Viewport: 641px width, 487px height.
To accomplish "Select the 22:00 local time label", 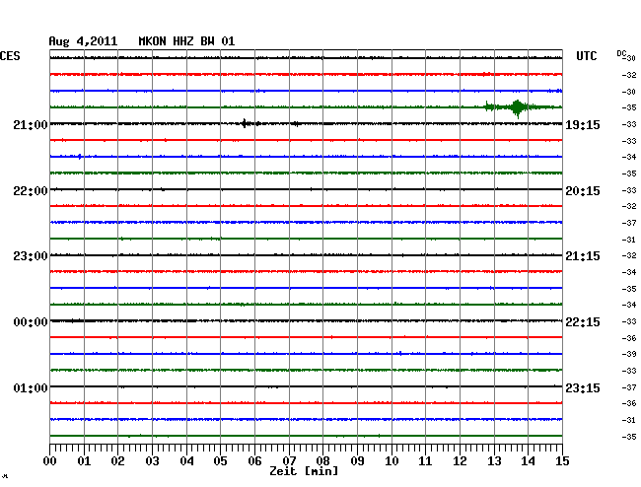I will pos(31,191).
